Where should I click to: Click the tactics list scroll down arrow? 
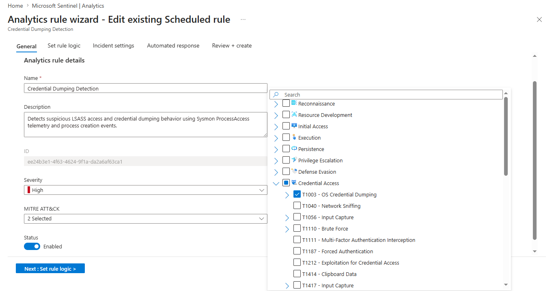click(x=506, y=285)
